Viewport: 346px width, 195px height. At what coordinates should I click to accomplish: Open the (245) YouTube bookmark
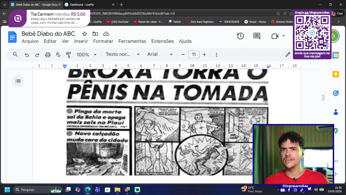click(x=118, y=22)
